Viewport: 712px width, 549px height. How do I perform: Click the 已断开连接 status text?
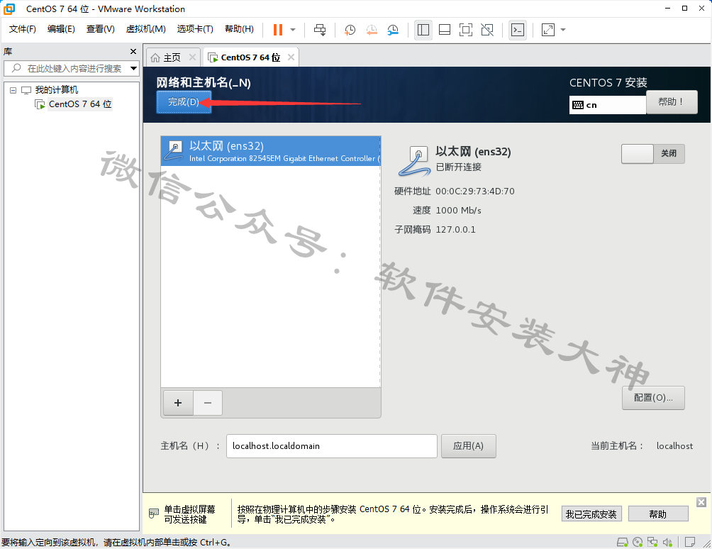click(459, 167)
